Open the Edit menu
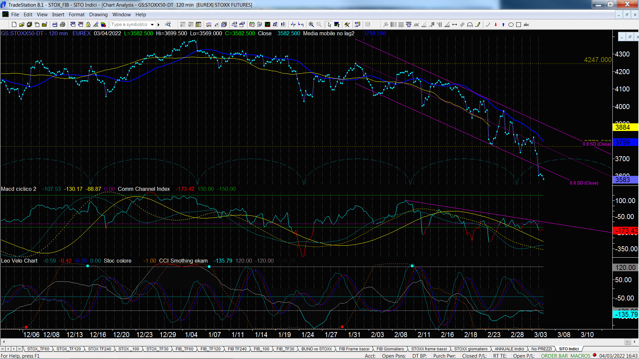 (x=28, y=14)
